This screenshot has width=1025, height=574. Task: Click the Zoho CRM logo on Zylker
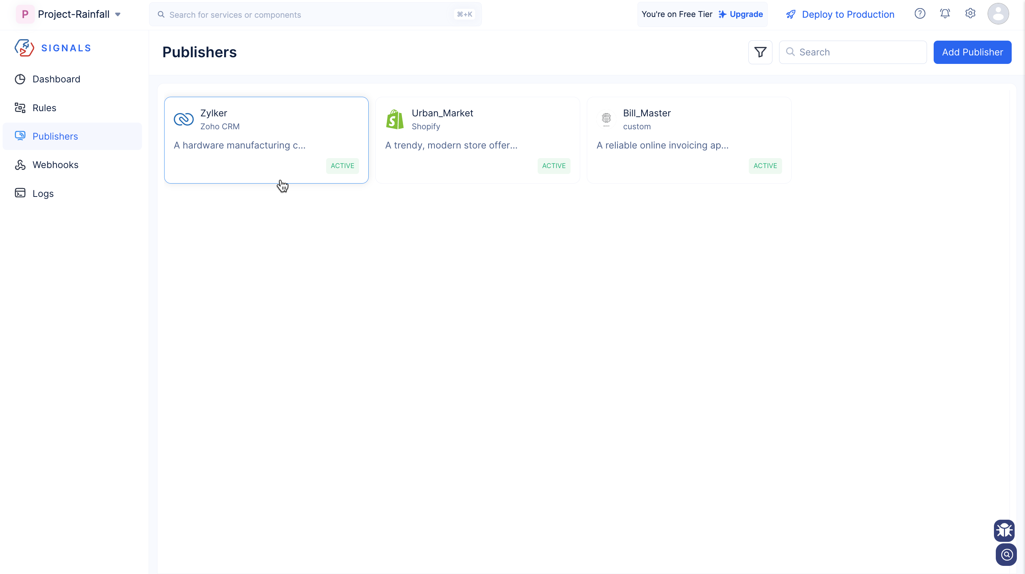point(183,119)
